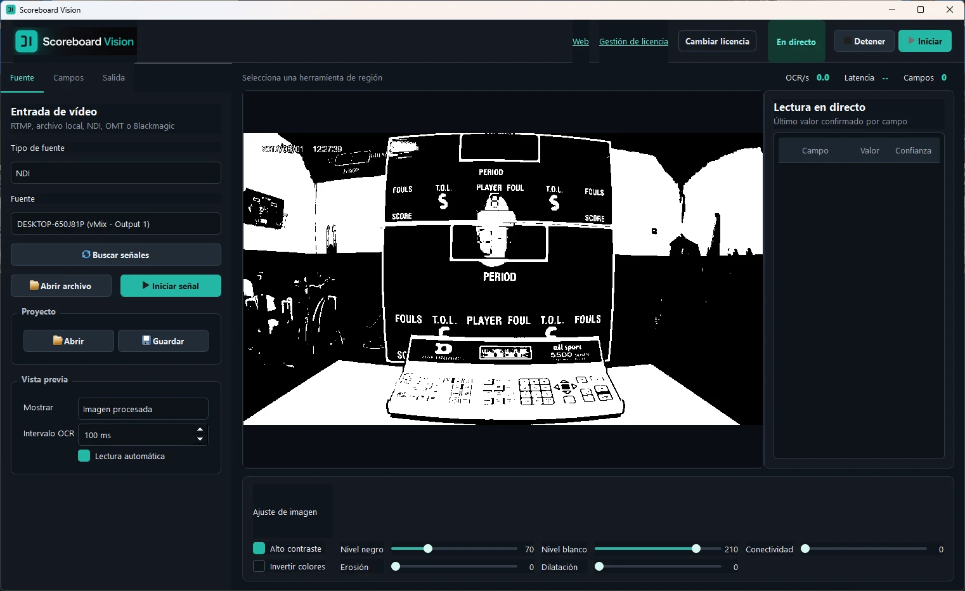Open the Web link
This screenshot has height=591, width=965.
(581, 41)
